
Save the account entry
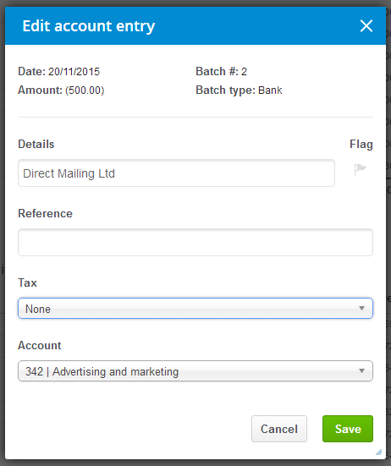point(348,429)
